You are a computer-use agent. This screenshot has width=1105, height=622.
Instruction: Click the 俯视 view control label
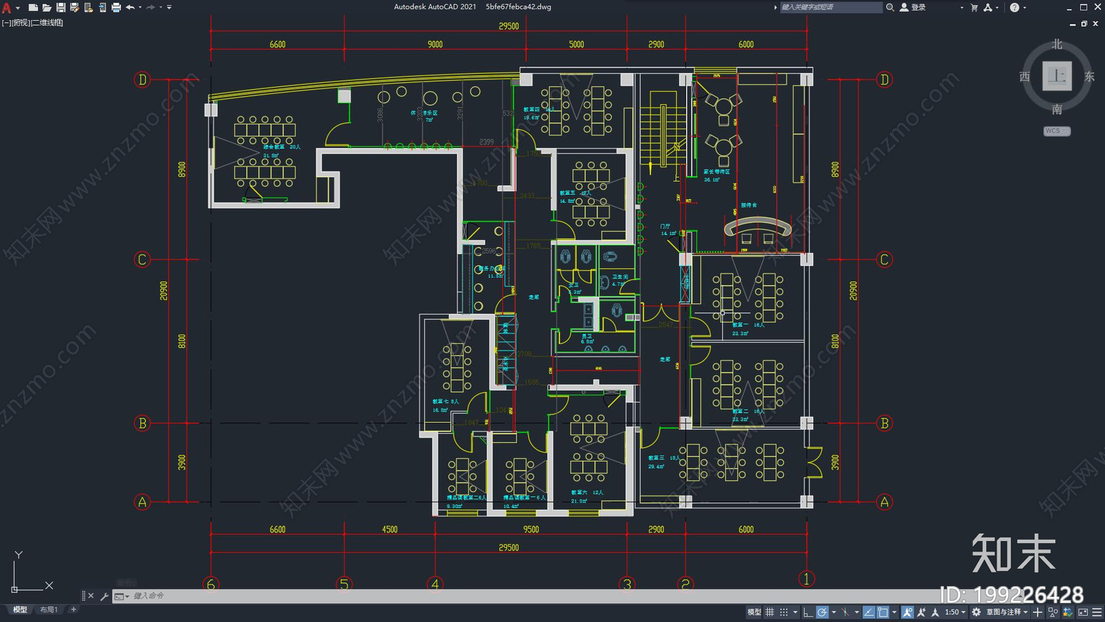tap(21, 23)
